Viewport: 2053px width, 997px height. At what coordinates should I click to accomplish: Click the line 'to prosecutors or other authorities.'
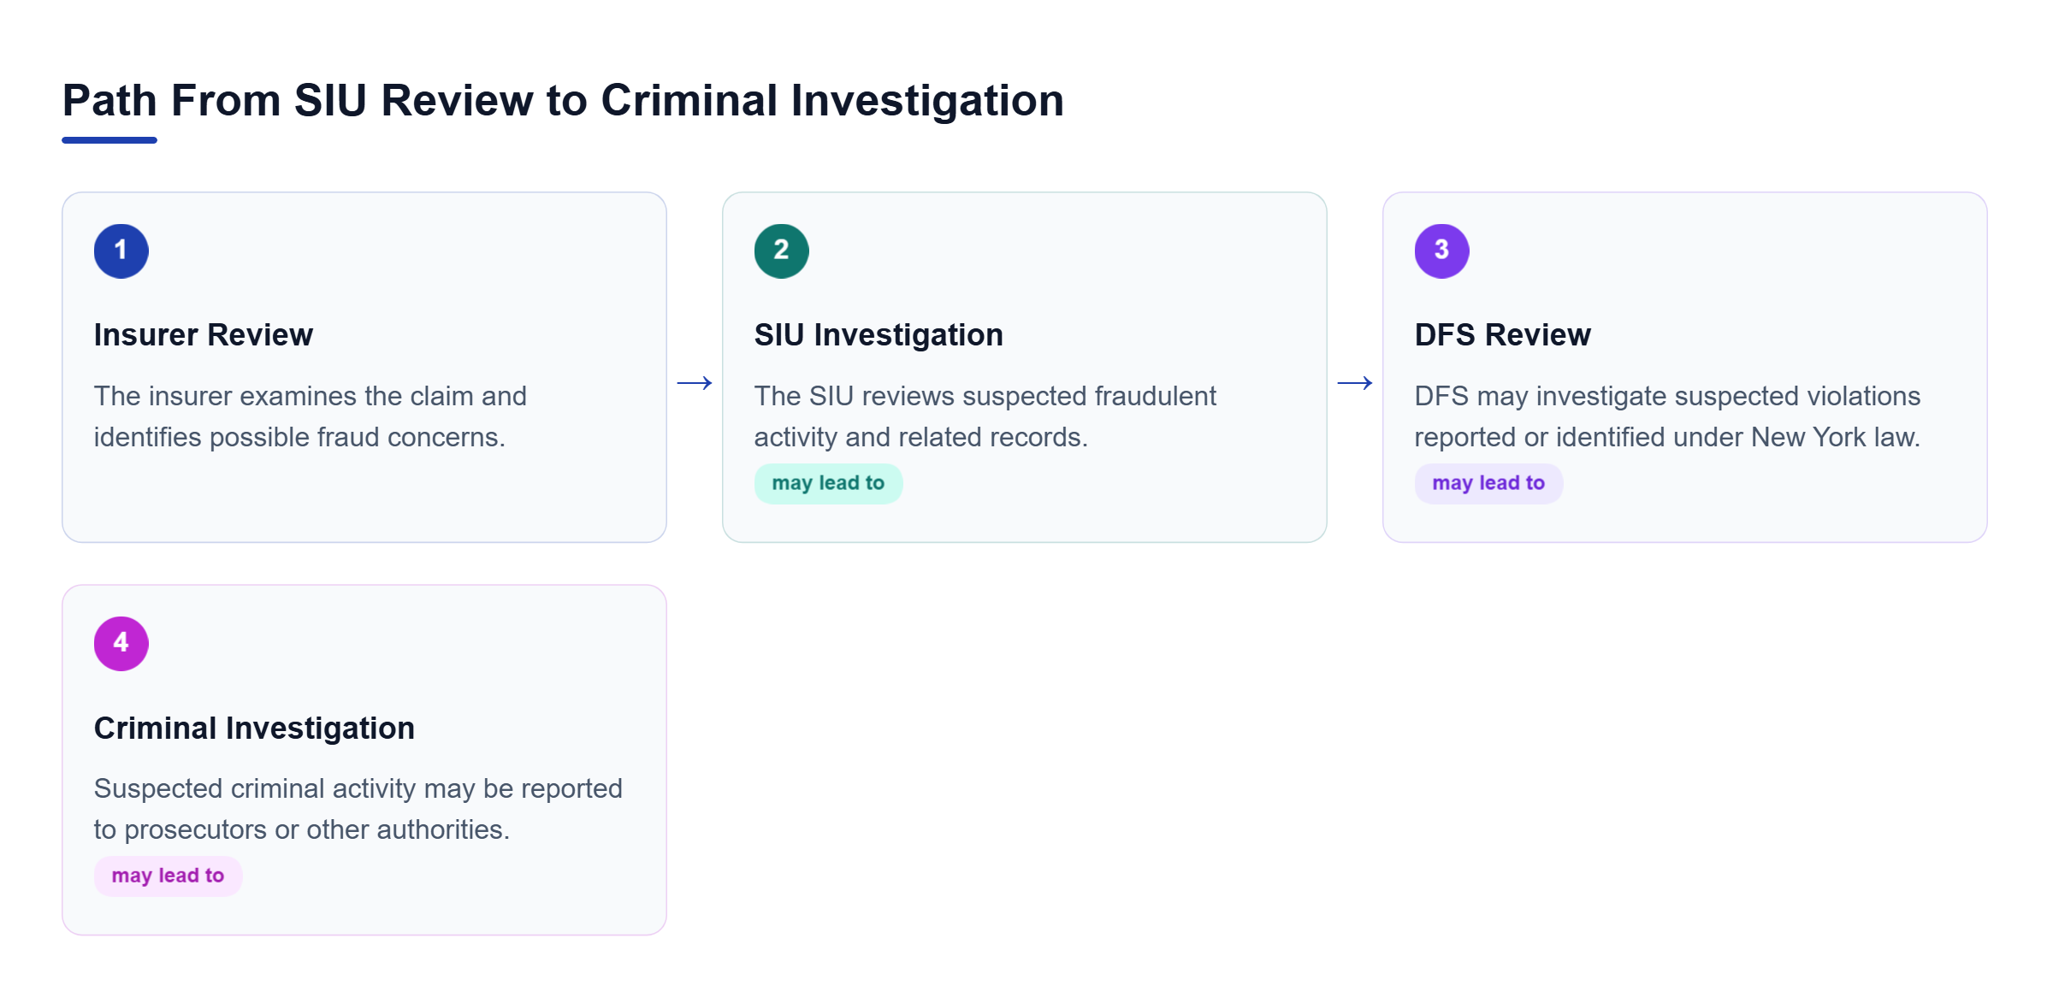pyautogui.click(x=302, y=829)
